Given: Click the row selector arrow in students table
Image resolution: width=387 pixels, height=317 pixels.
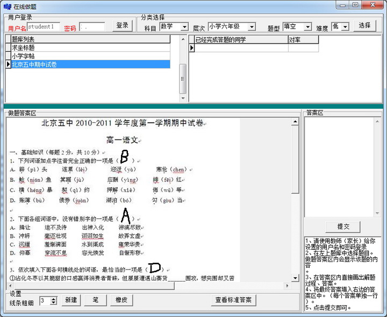Looking at the screenshot, I should [192, 48].
